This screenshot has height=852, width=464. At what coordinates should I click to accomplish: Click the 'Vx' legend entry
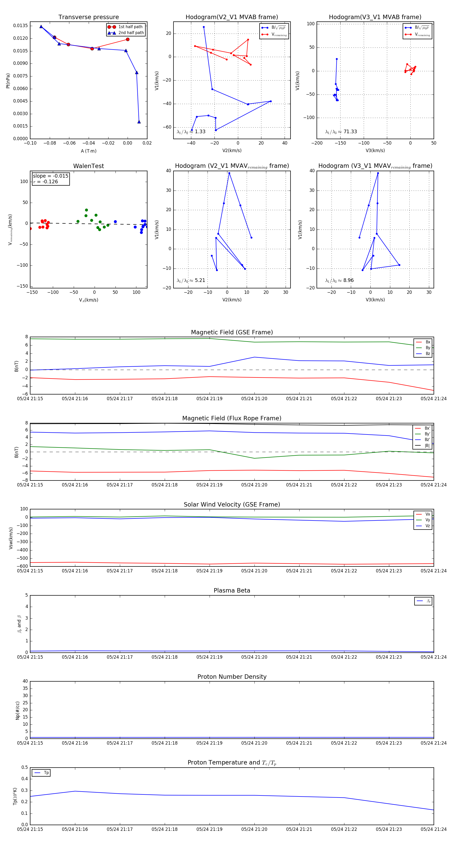pos(423,514)
